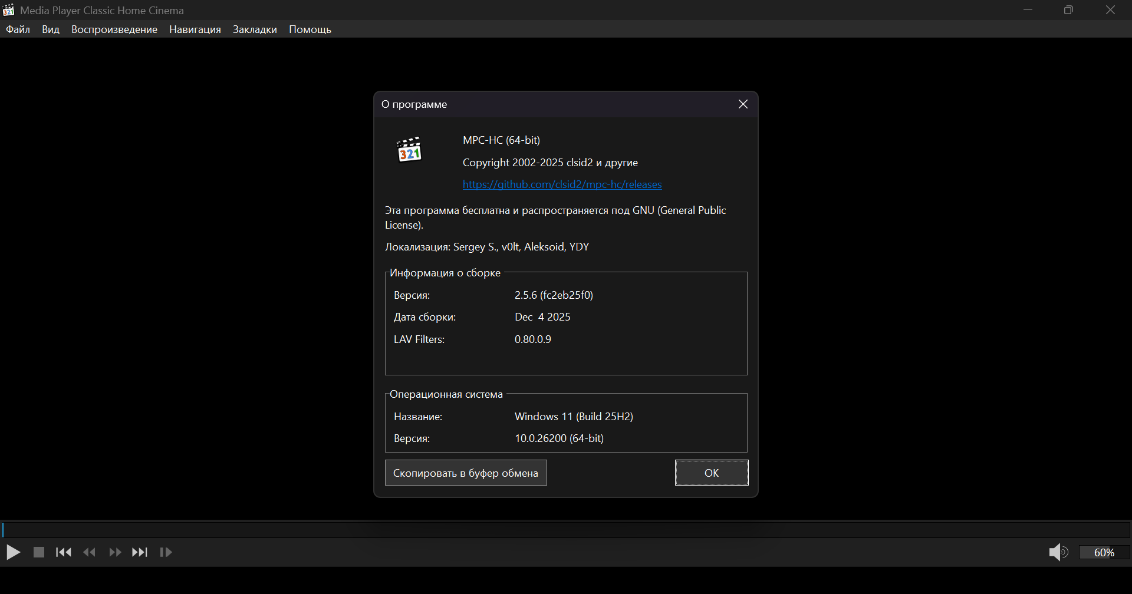
Task: Open the Файл menu
Action: pos(18,29)
